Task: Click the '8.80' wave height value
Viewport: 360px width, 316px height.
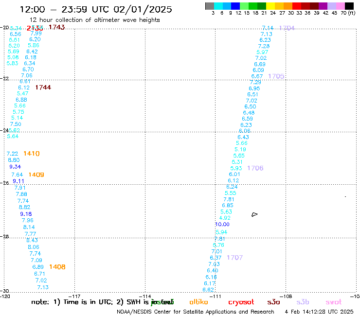Action: coord(14,160)
